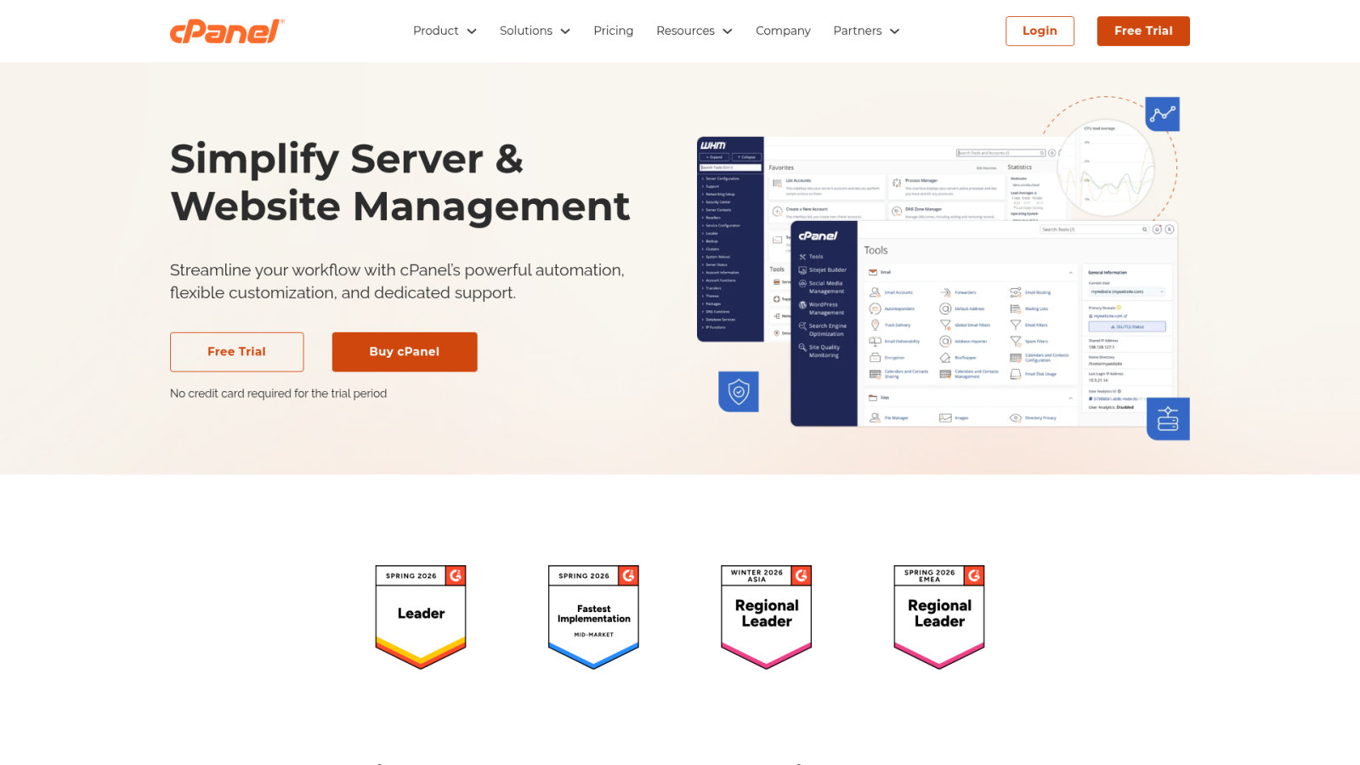
Task: Select the Sitejet Builder icon in the preview
Action: 802,270
